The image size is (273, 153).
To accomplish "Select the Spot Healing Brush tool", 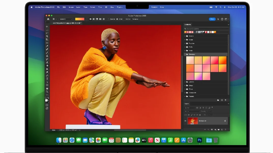I will [47, 49].
